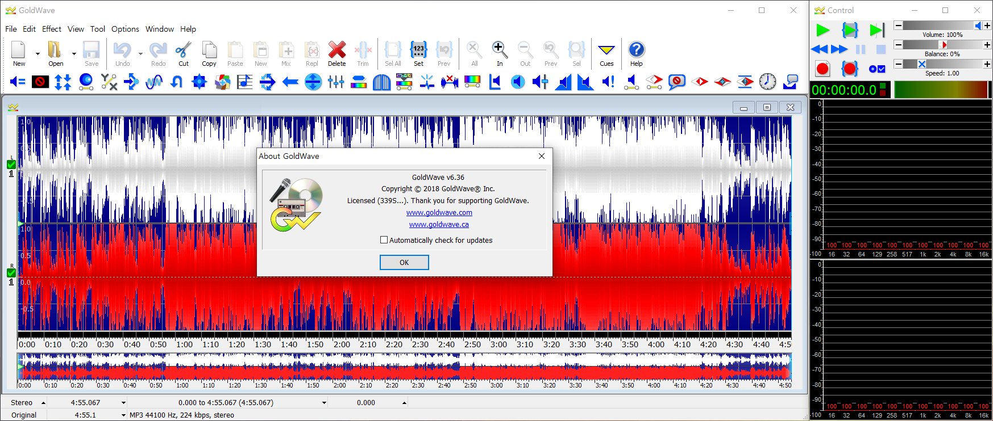Click the Zoom In magnifier icon

[x=499, y=50]
